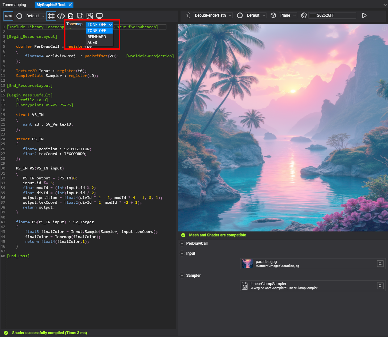
Task: Click the render path graph icon
Action: point(188,15)
